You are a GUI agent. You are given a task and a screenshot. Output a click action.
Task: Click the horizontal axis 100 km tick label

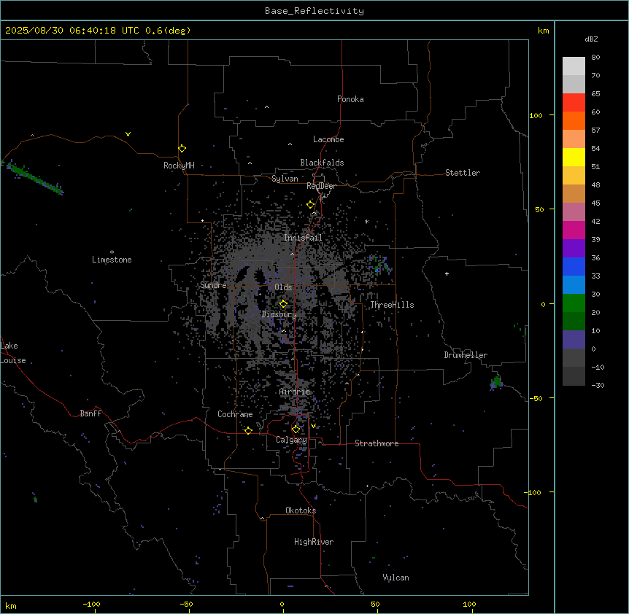[469, 604]
